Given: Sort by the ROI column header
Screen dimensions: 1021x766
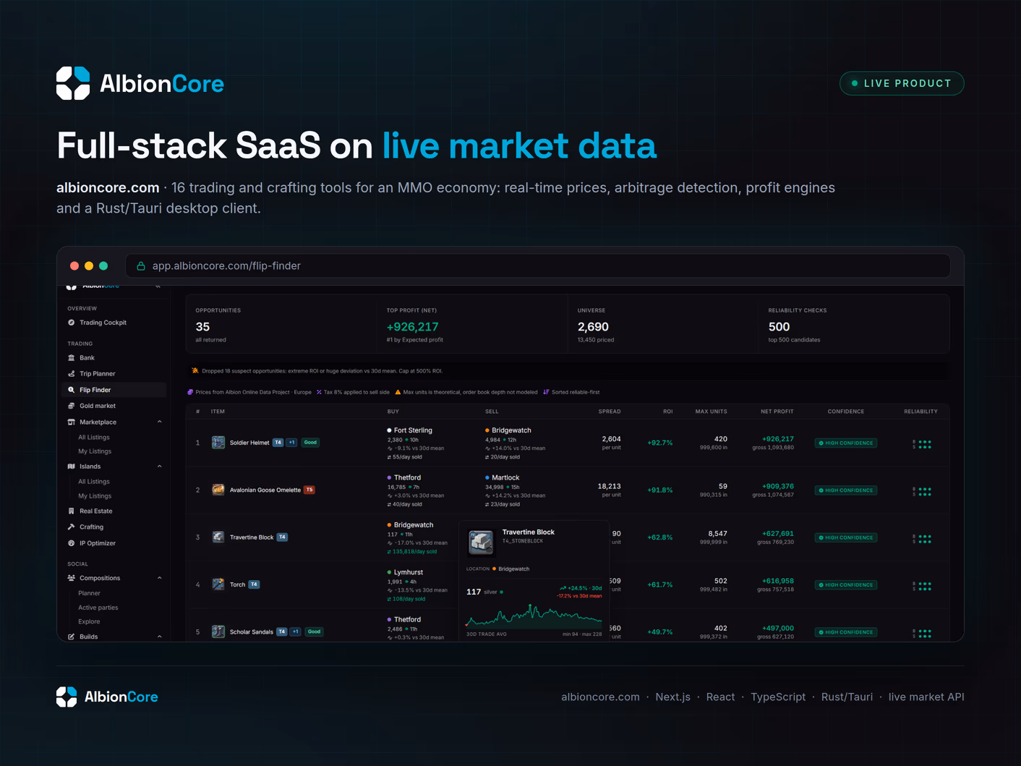Looking at the screenshot, I should tap(668, 412).
